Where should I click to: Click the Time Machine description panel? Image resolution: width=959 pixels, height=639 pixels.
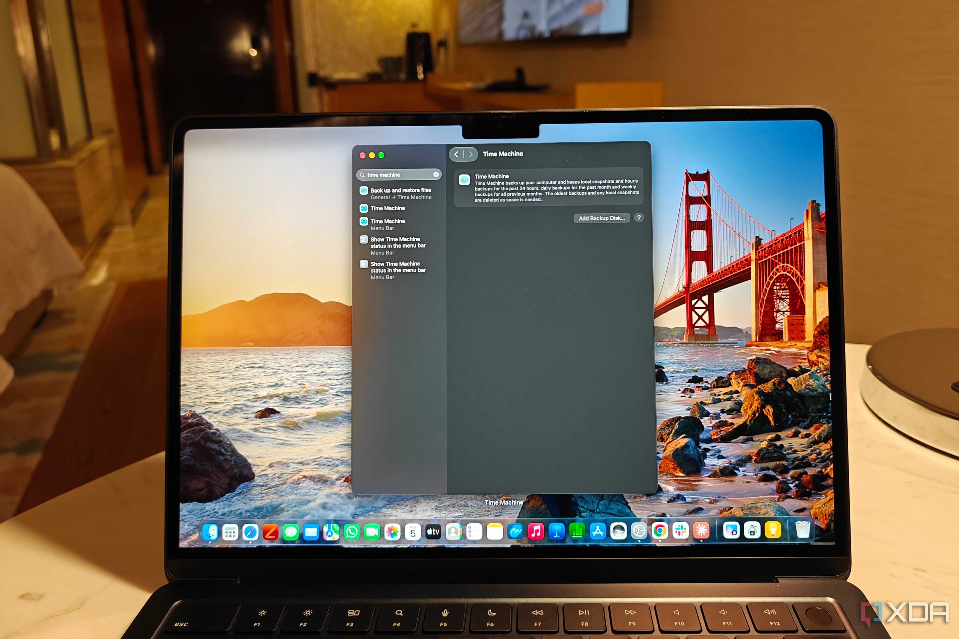click(x=549, y=187)
